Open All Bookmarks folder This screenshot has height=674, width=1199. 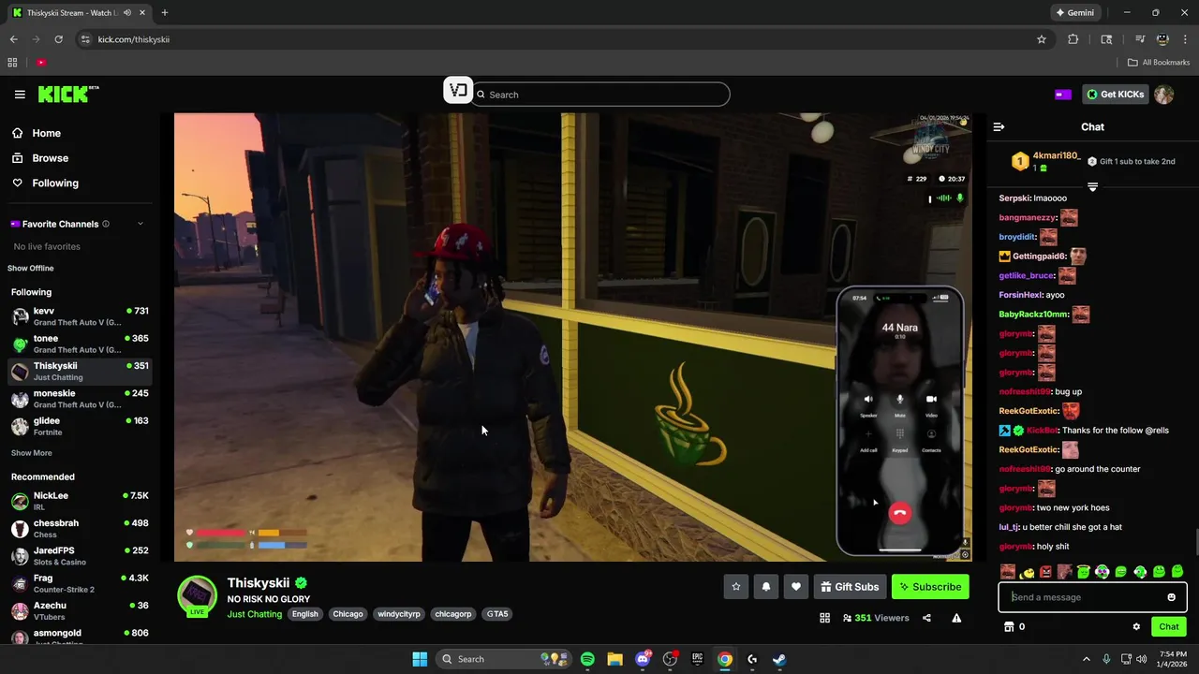point(1159,63)
